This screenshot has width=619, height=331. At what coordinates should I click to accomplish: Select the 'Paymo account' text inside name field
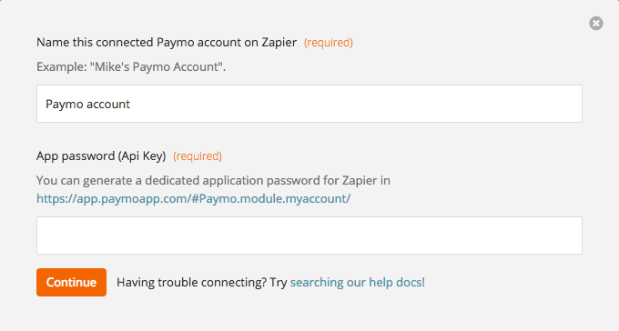tap(87, 105)
